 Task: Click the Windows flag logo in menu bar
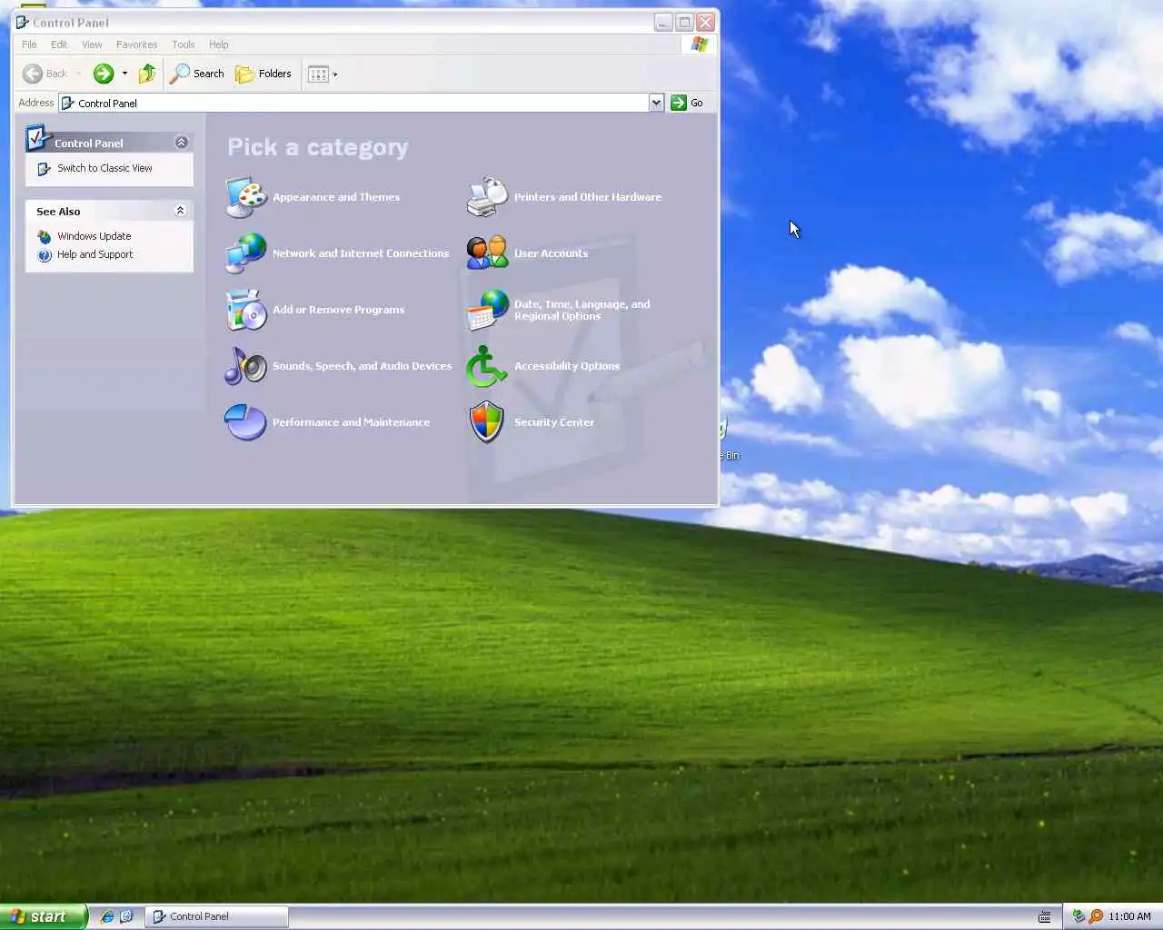coord(700,45)
